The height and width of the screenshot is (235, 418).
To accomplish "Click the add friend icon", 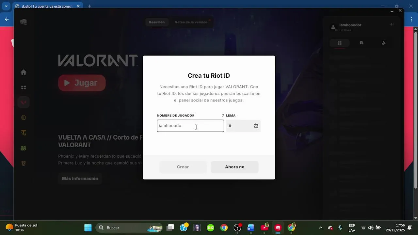I will [383, 43].
